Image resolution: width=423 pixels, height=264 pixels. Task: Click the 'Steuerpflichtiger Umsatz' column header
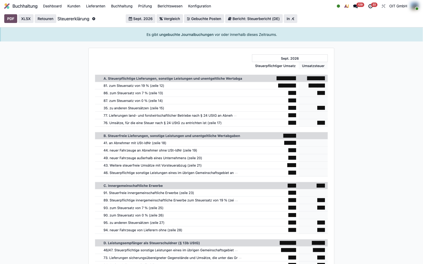275,66
